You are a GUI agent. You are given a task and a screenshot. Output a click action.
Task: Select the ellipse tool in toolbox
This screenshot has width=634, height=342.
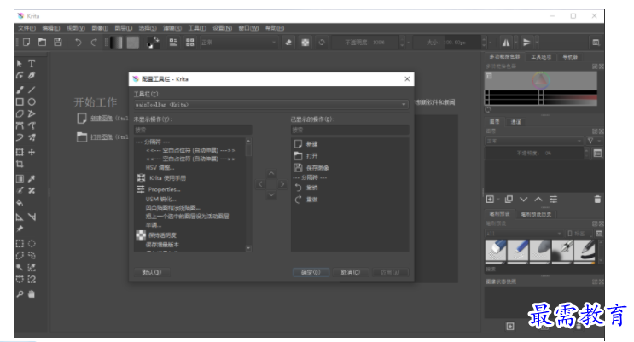tap(32, 101)
